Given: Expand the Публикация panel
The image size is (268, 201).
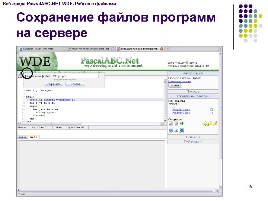Looking at the screenshot, I should pos(193,142).
